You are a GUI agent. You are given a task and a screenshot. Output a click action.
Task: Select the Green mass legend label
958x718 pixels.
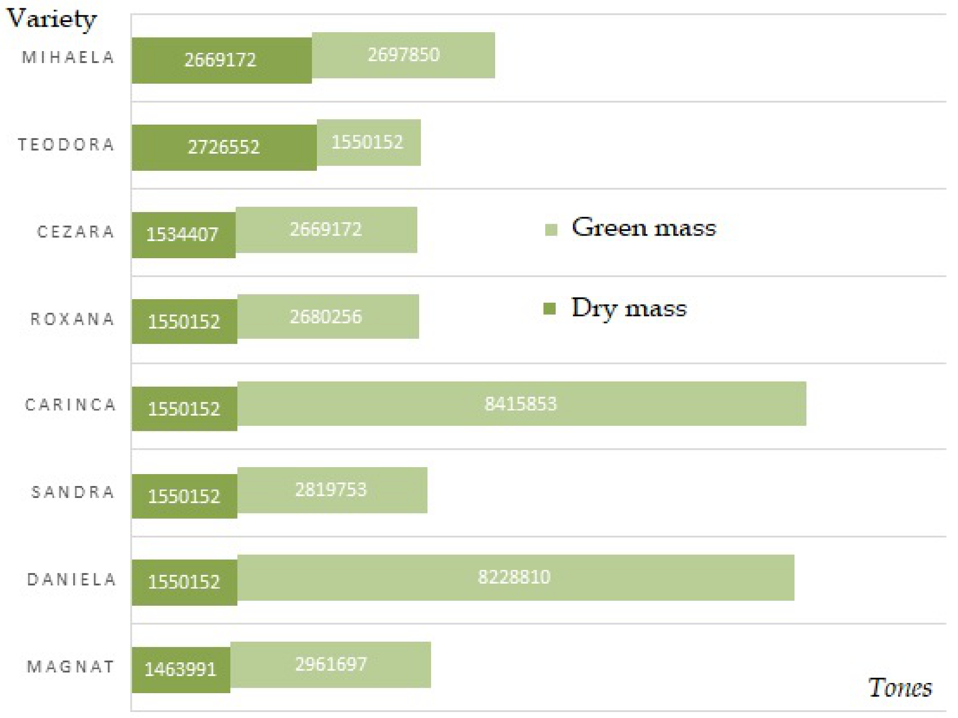point(643,227)
